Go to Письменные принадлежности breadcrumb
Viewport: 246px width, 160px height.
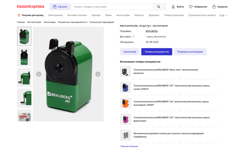tap(72, 22)
